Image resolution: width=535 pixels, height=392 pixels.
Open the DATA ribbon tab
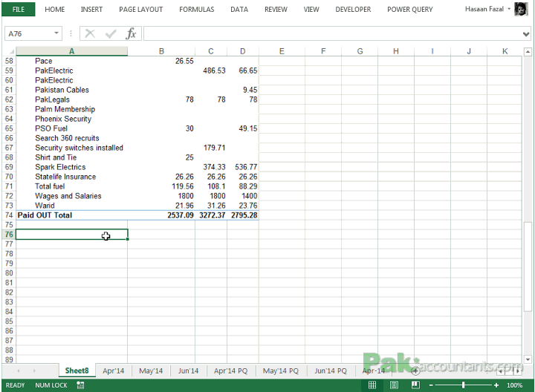point(239,10)
